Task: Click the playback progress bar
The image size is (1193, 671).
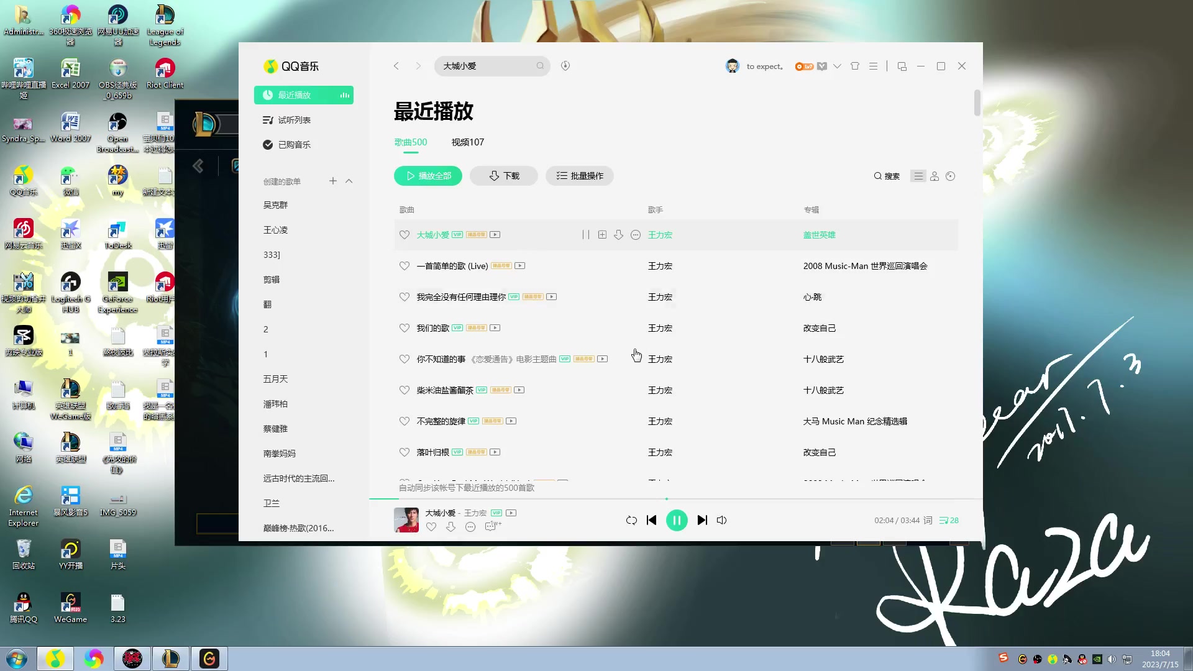Action: pyautogui.click(x=676, y=499)
